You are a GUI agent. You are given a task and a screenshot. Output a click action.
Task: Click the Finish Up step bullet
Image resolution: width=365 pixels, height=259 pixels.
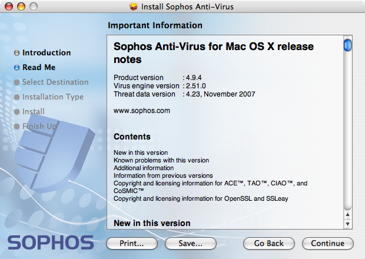16,127
